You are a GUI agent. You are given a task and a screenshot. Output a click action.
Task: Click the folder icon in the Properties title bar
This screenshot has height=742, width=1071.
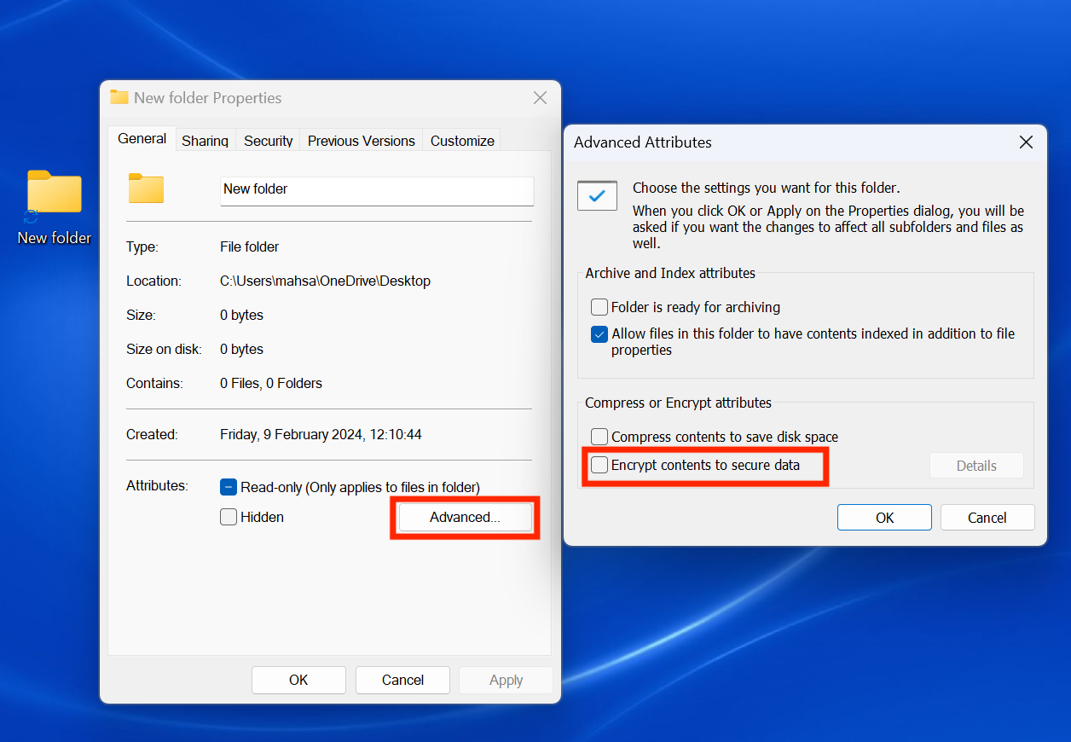coord(119,97)
